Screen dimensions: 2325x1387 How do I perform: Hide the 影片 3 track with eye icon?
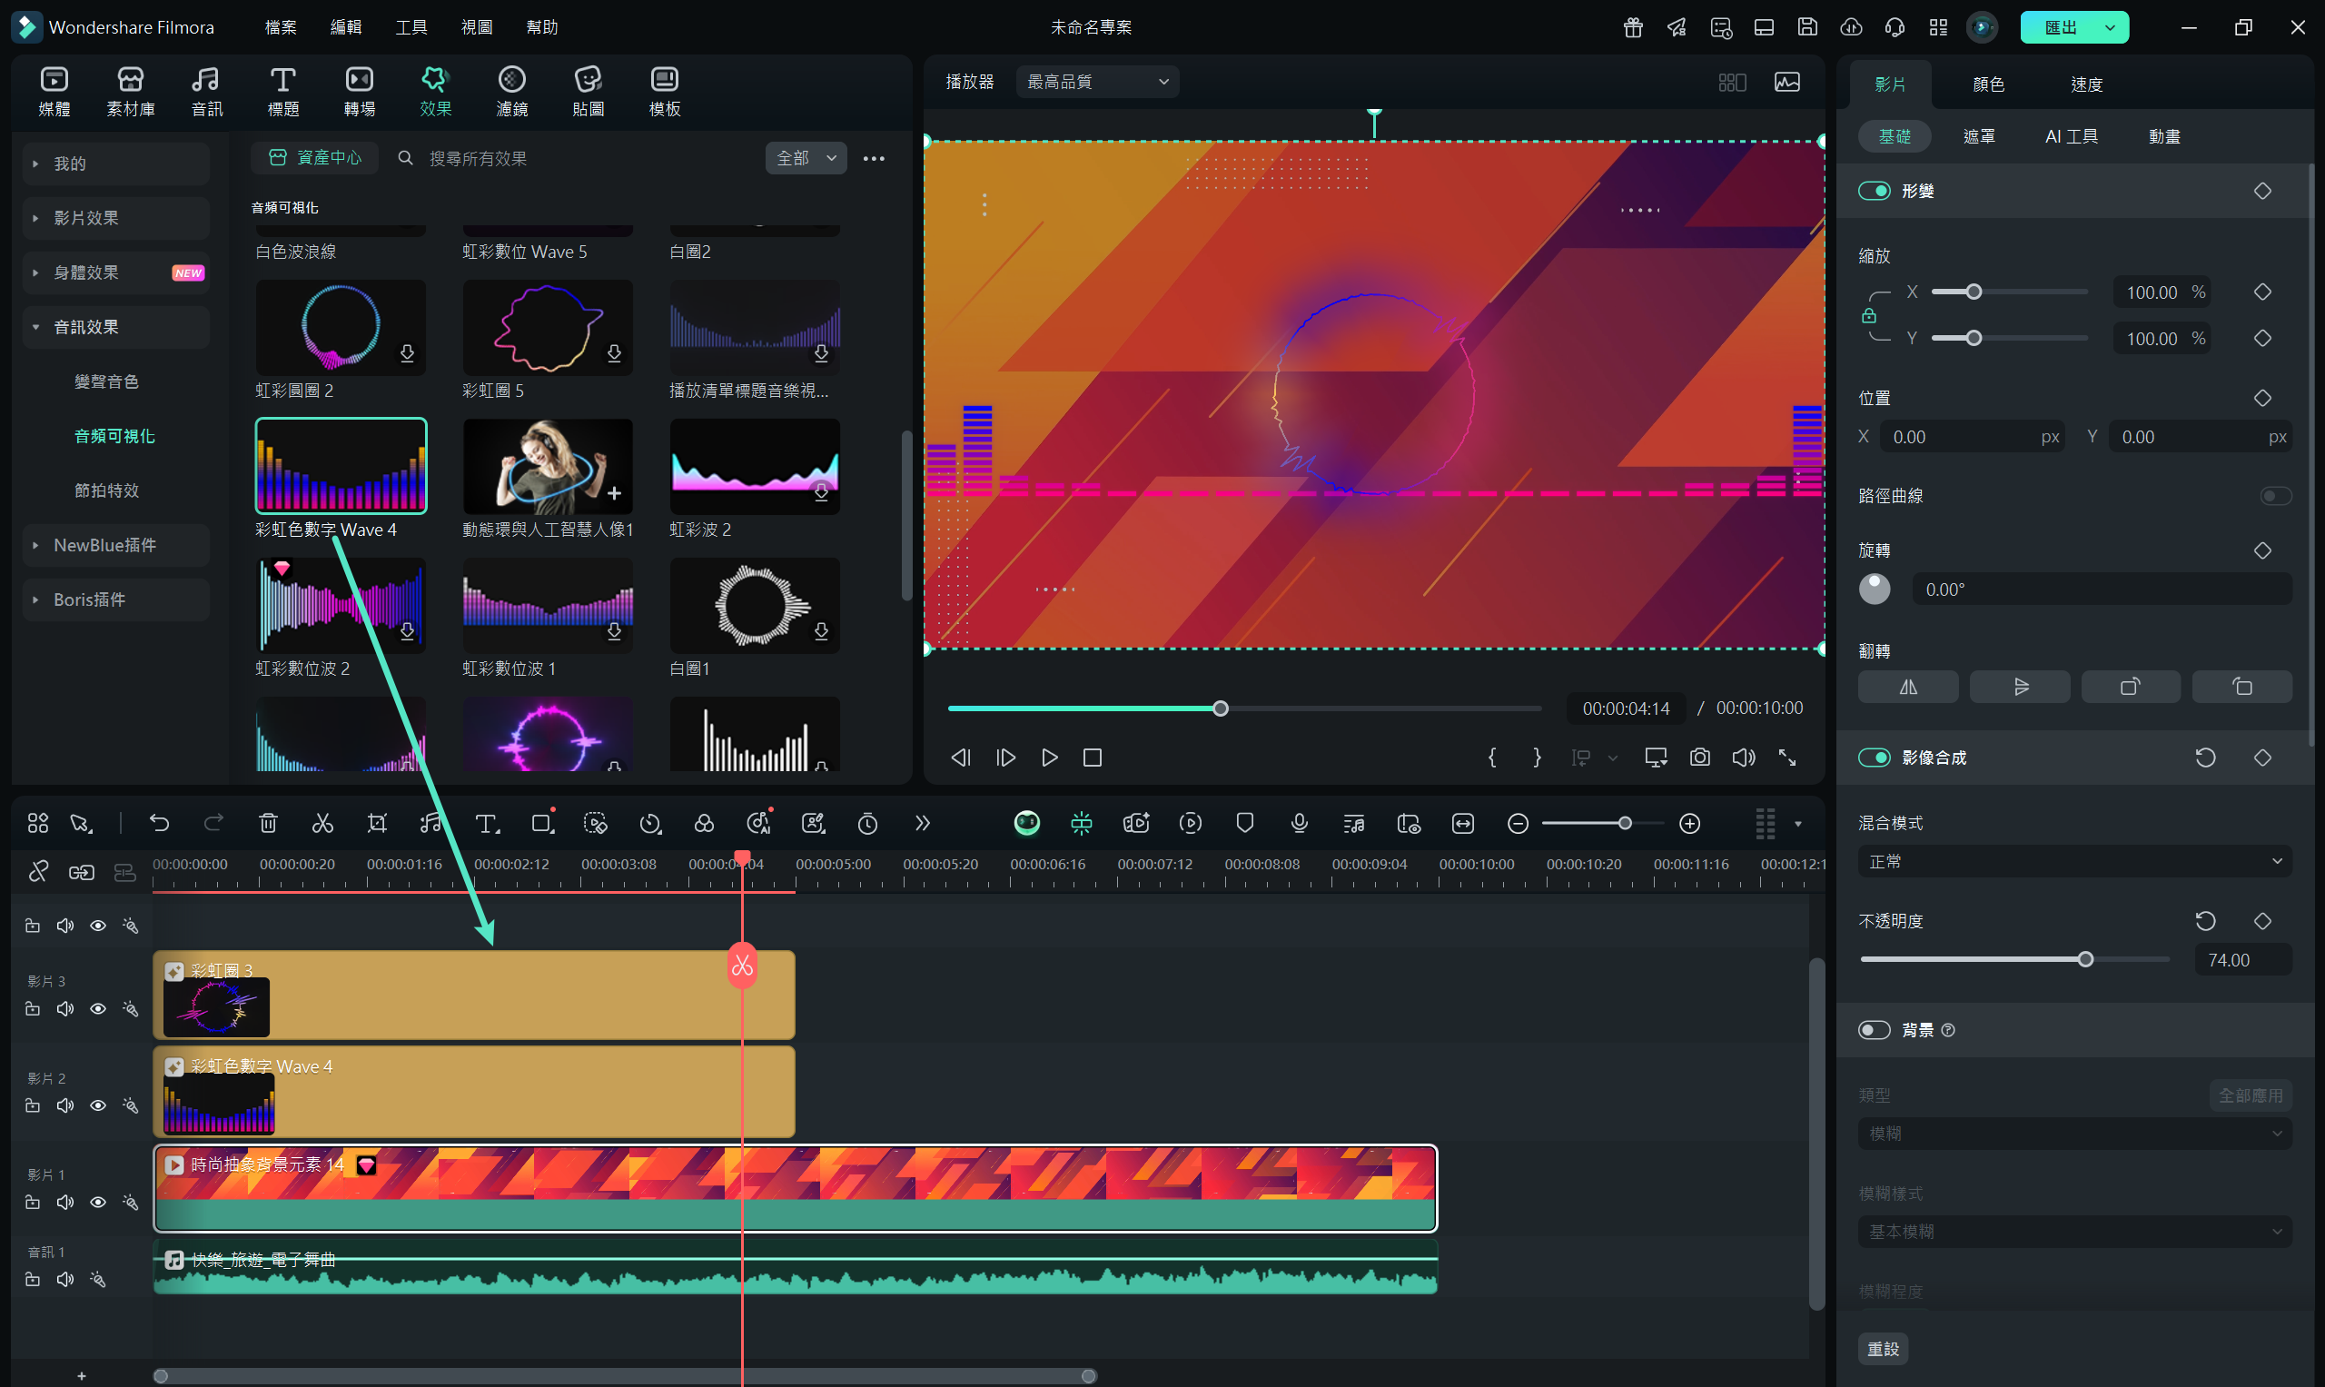click(x=97, y=1008)
